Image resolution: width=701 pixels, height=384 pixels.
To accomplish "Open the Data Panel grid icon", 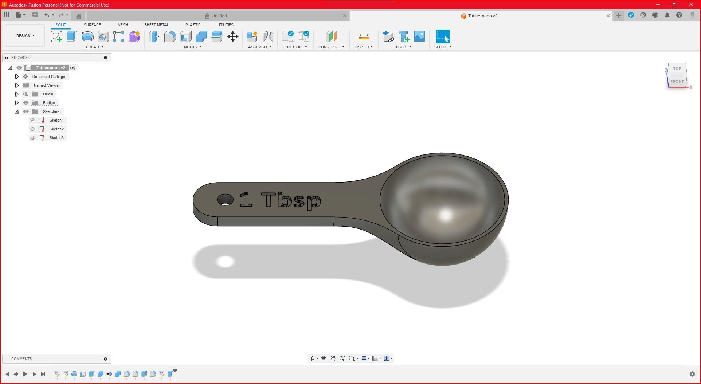I will coord(7,15).
